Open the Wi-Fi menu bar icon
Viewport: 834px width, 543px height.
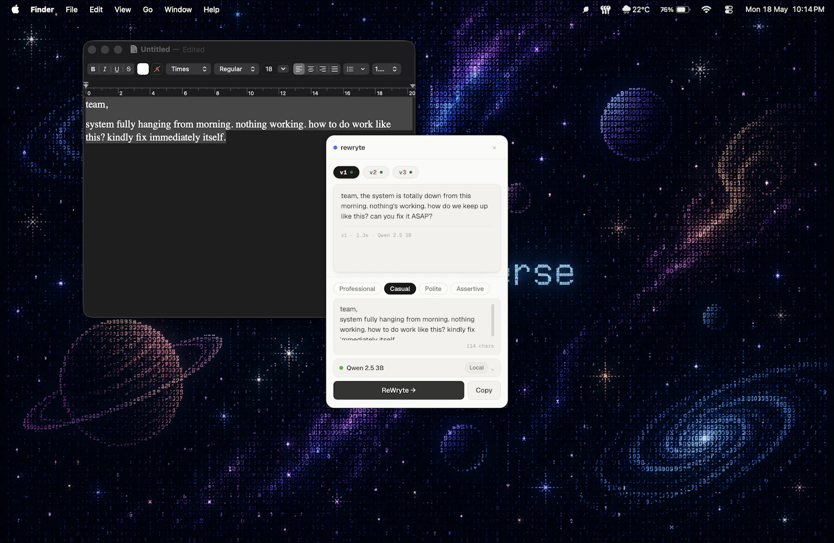(706, 9)
